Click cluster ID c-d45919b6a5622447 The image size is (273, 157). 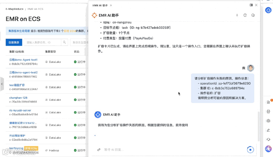click(x=24, y=89)
